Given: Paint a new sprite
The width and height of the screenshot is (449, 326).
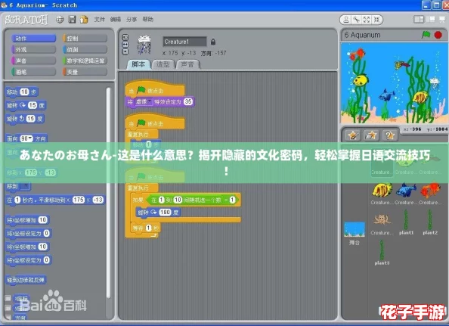Looking at the screenshot, I should pos(353,135).
